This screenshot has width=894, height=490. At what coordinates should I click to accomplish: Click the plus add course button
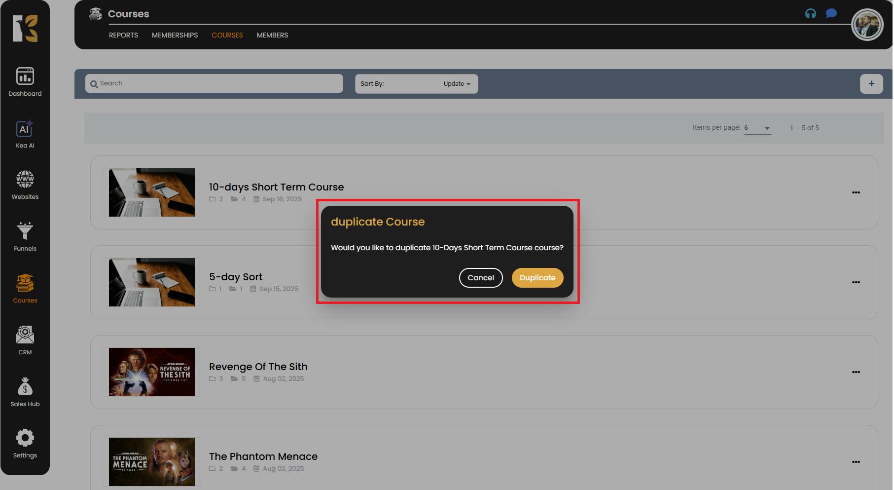tap(871, 84)
